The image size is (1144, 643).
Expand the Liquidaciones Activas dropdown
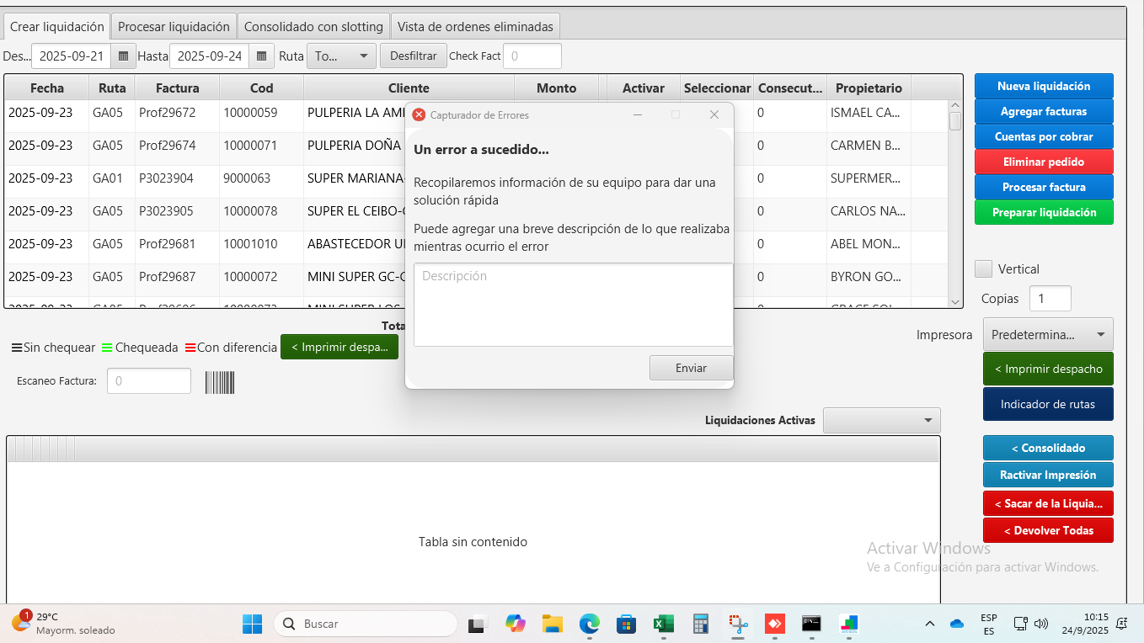(881, 420)
